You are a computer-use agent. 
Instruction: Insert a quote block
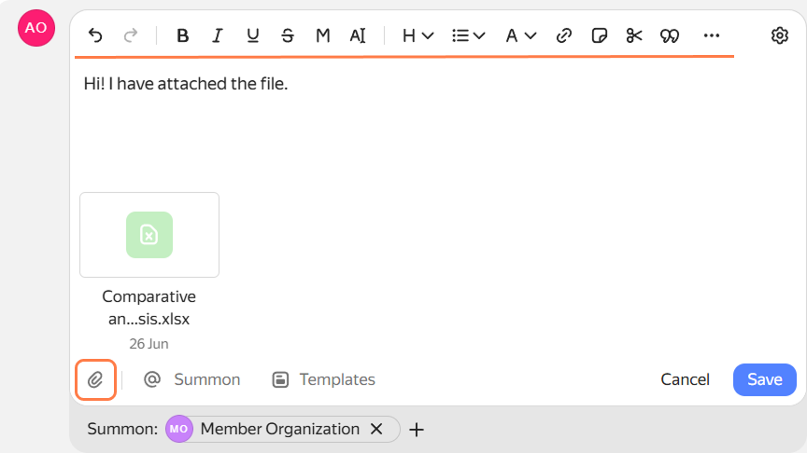[x=670, y=35]
